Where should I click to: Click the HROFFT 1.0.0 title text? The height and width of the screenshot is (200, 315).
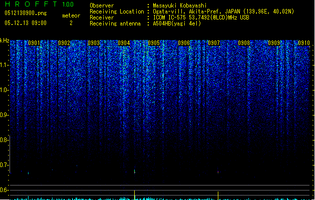40,4
